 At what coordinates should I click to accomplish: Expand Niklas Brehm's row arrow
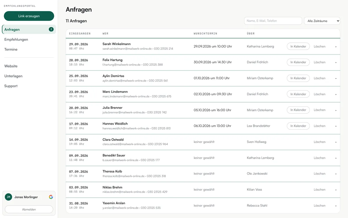click(336, 190)
